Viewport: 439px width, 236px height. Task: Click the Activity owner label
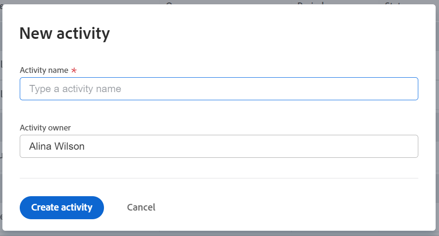pos(45,128)
